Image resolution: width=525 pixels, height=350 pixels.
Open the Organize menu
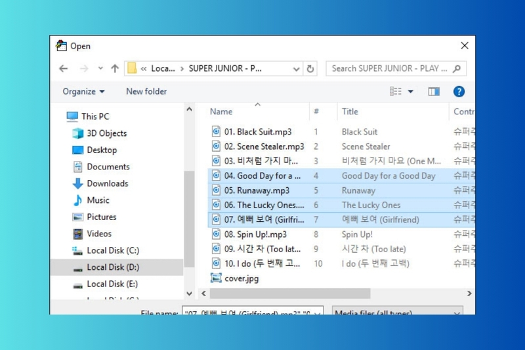pyautogui.click(x=83, y=91)
